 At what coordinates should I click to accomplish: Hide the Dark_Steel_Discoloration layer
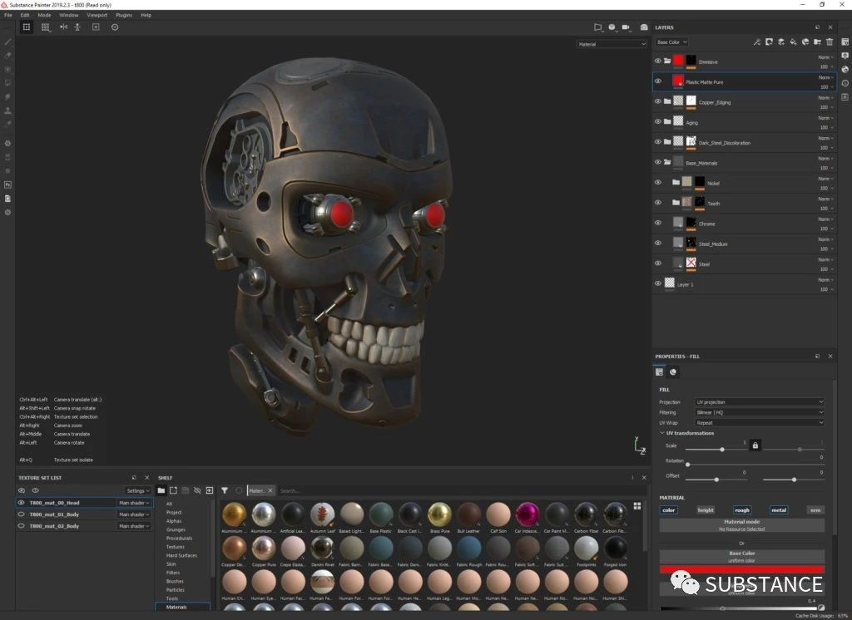click(x=657, y=141)
